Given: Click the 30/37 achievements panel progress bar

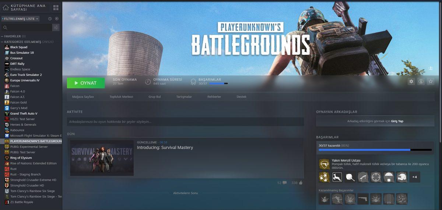Looking at the screenshot, I should click(375, 150).
